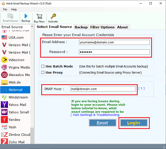Open the Help menu
166x149 pixels.
(x=14, y=9)
